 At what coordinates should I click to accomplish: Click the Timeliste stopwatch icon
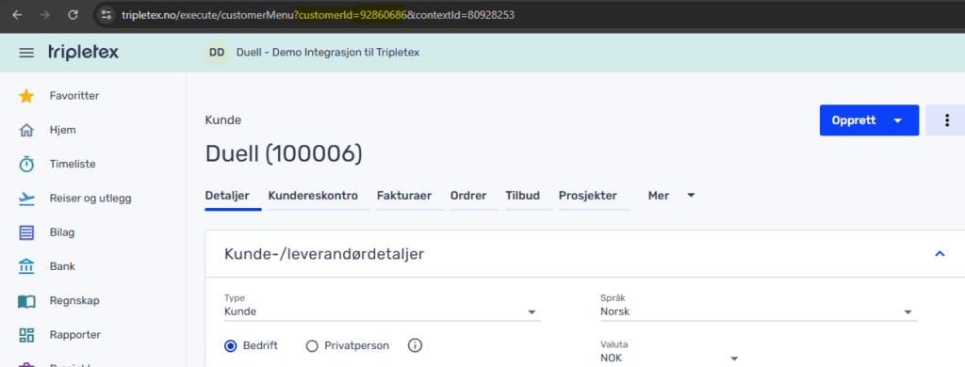click(26, 164)
